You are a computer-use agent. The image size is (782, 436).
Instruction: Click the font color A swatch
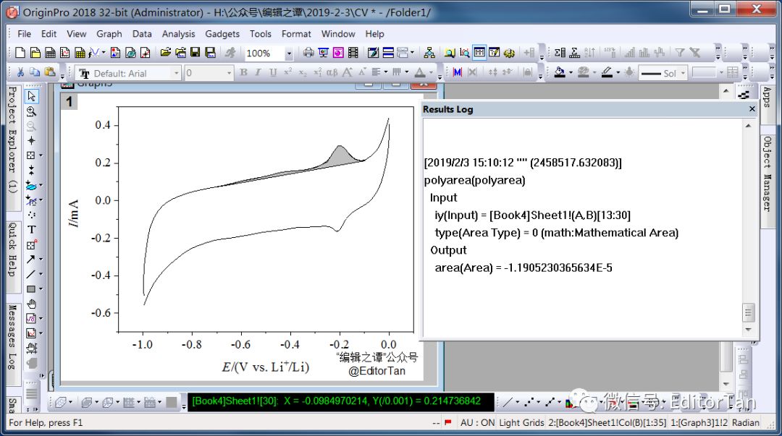click(x=421, y=73)
